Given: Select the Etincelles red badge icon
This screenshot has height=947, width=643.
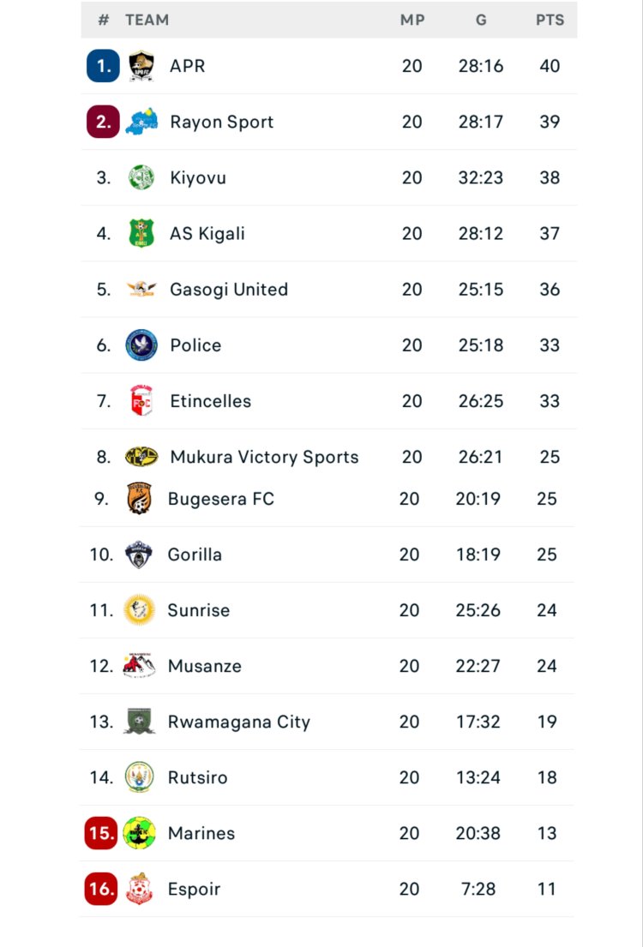Looking at the screenshot, I should click(141, 401).
